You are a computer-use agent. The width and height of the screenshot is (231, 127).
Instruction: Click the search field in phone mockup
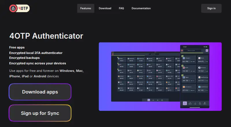click(x=193, y=51)
